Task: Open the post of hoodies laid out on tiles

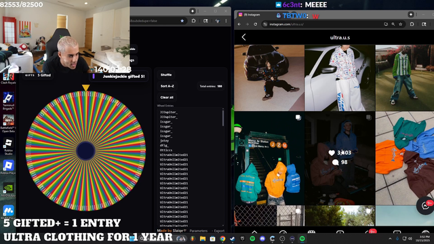Action: [x=405, y=158]
